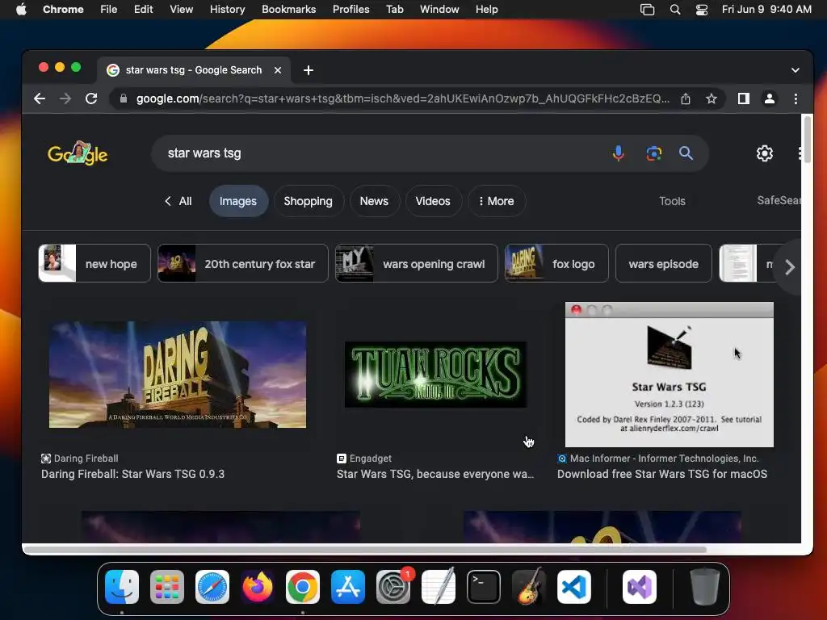Screen dimensions: 827x620
Task: Open the Bookmarks menu
Action: click(x=288, y=10)
